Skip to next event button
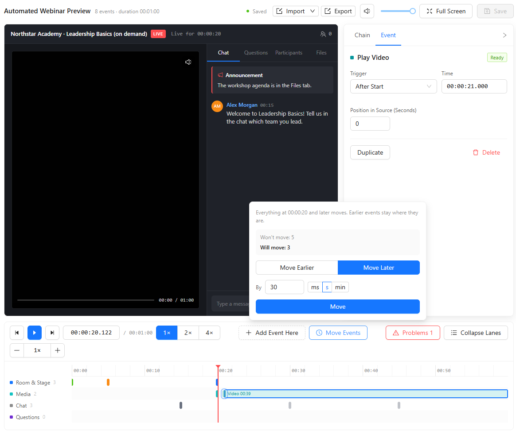 pyautogui.click(x=52, y=333)
